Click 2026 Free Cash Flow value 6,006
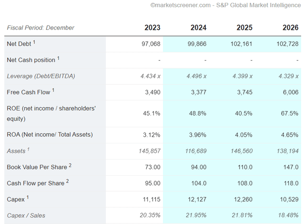 291,92
